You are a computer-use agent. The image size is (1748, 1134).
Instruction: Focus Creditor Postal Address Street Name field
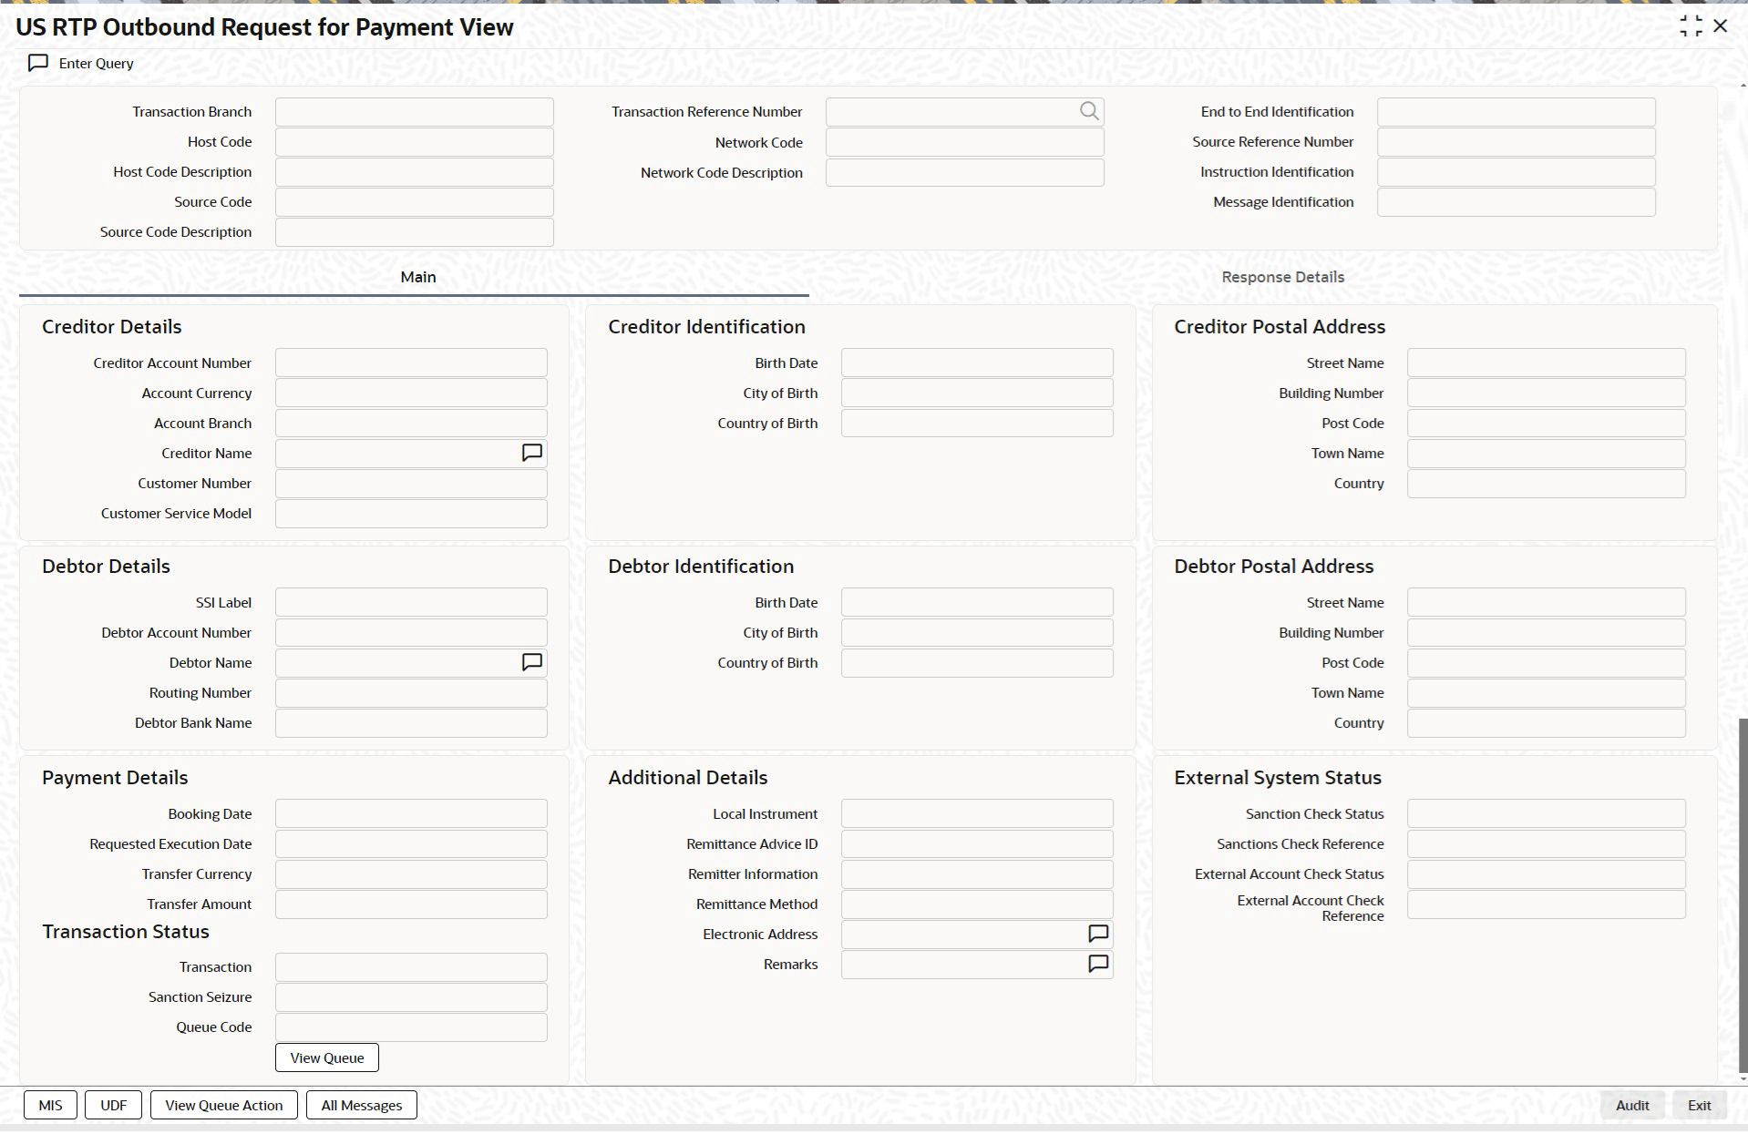tap(1547, 363)
